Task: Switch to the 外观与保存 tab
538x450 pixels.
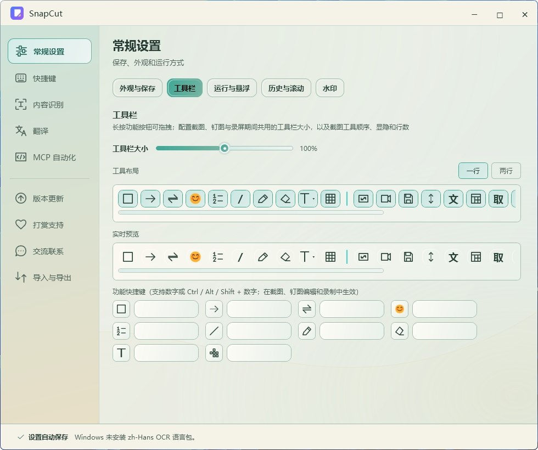Action: pos(137,88)
